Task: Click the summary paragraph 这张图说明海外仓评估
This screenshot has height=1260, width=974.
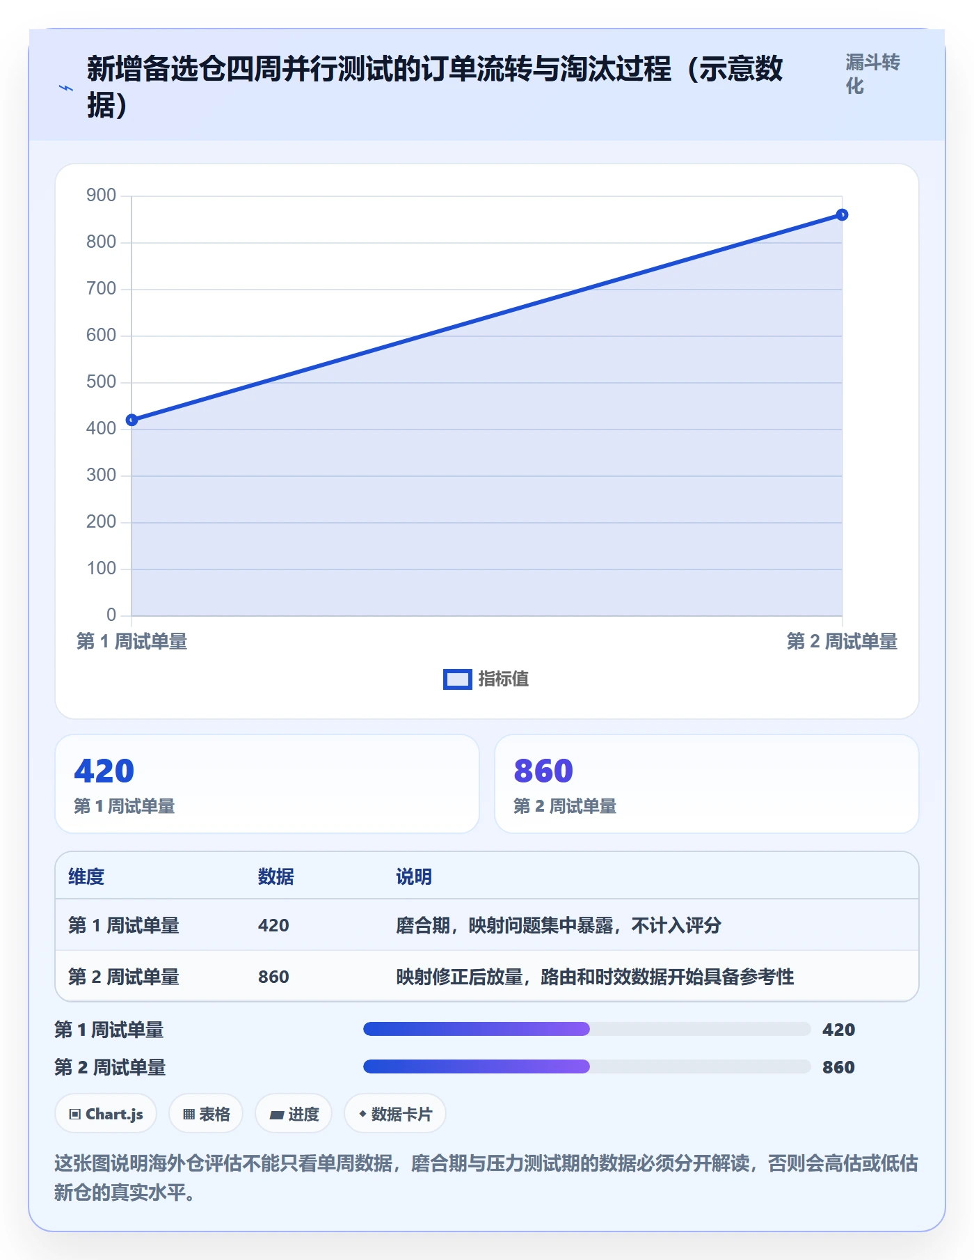Action: (x=486, y=1178)
